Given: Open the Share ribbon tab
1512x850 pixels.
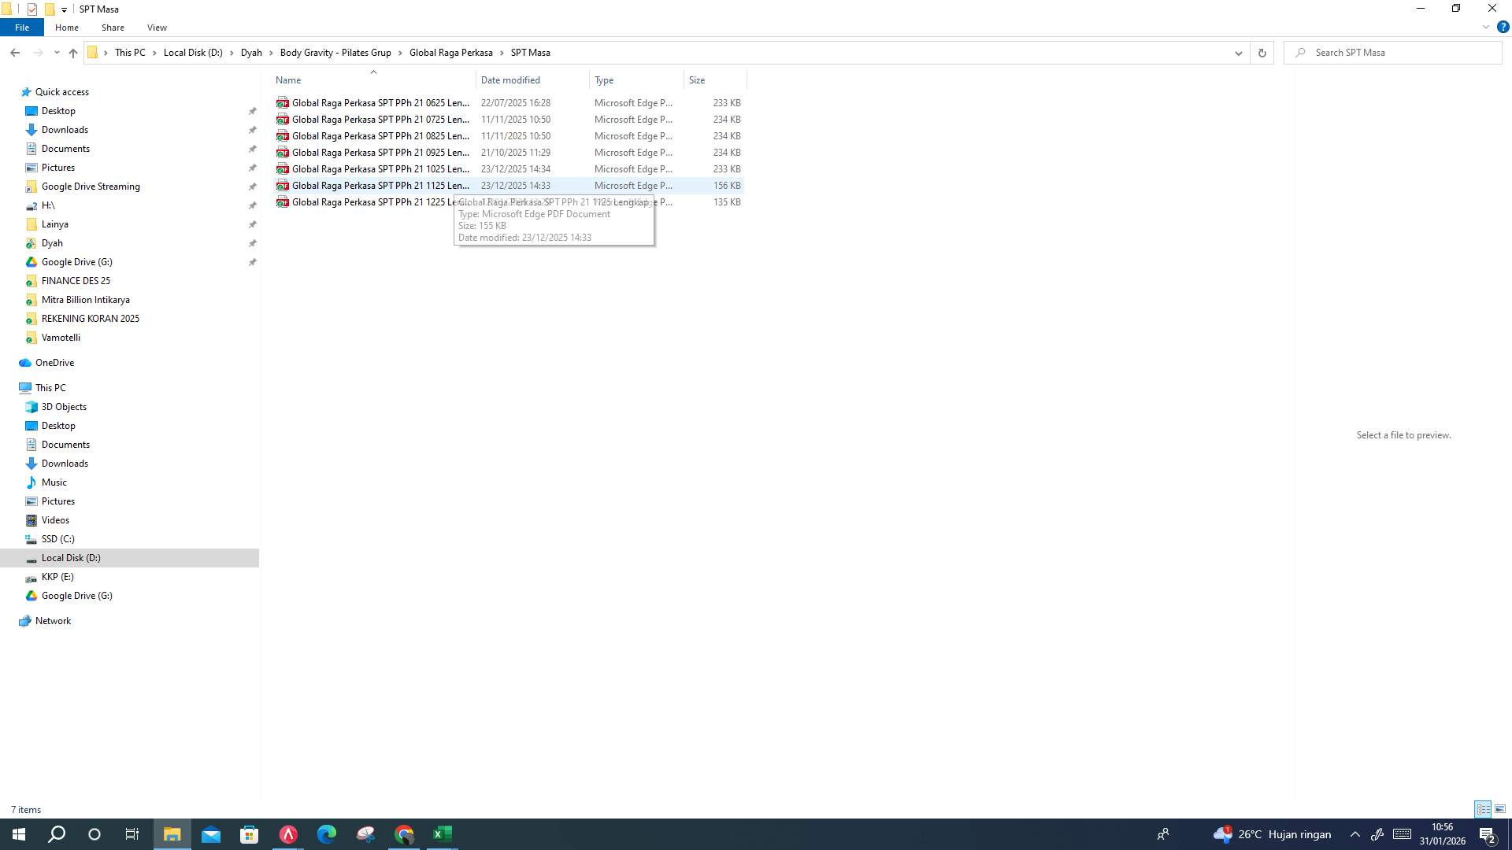Looking at the screenshot, I should [x=113, y=27].
